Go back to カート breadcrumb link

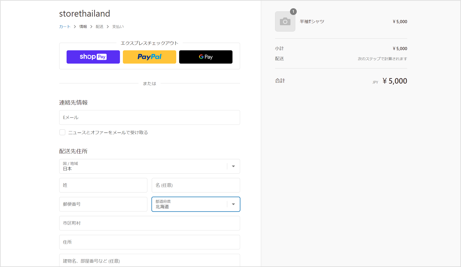tap(65, 26)
